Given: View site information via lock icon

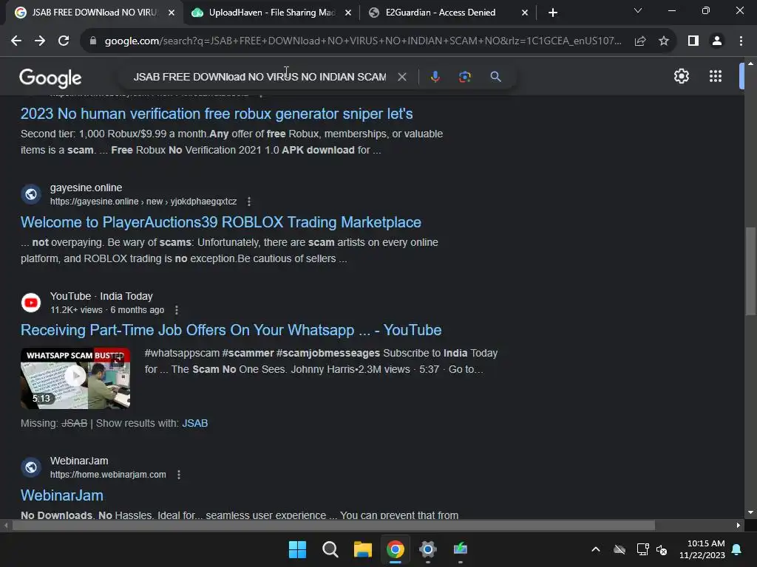Looking at the screenshot, I should pyautogui.click(x=93, y=41).
